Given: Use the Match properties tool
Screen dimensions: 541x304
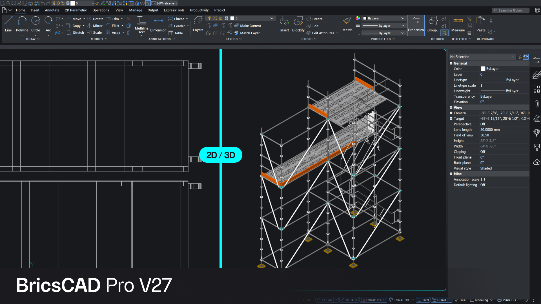Looking at the screenshot, I should pyautogui.click(x=347, y=24).
